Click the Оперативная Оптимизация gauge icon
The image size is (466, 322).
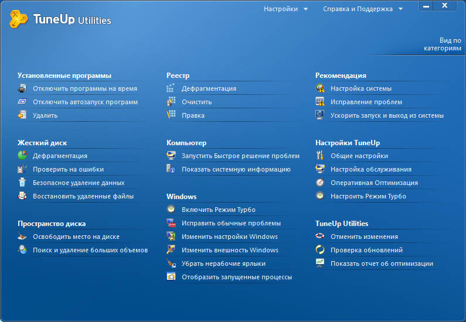pyautogui.click(x=320, y=182)
